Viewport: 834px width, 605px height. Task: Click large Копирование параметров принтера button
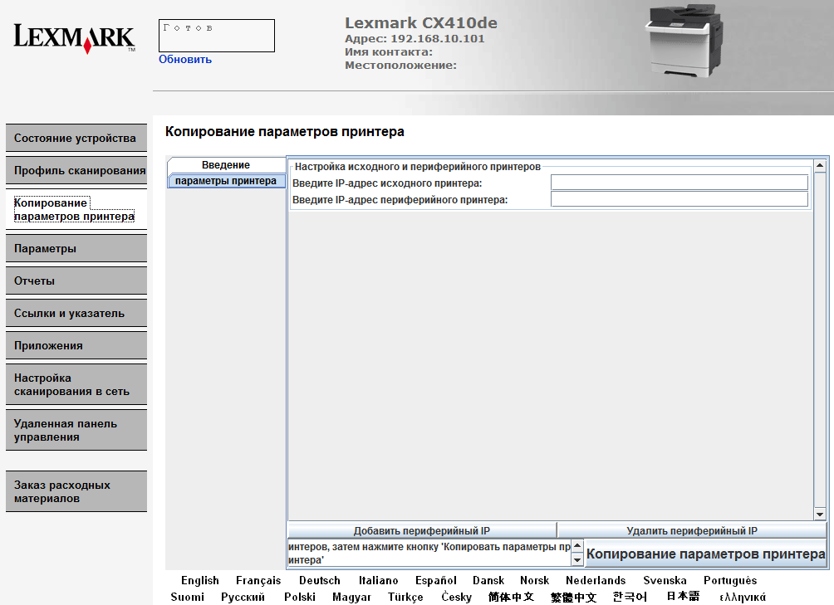point(706,554)
